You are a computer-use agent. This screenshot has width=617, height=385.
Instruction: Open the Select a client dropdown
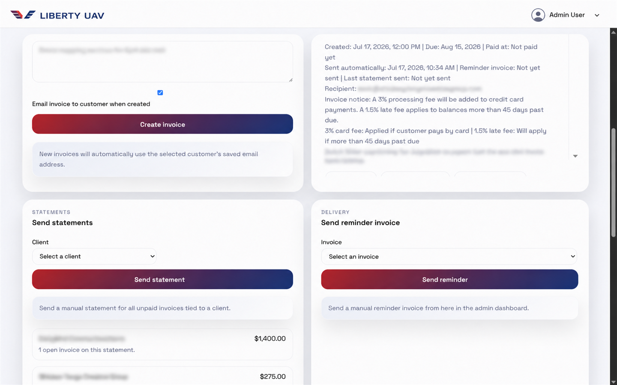pos(94,256)
